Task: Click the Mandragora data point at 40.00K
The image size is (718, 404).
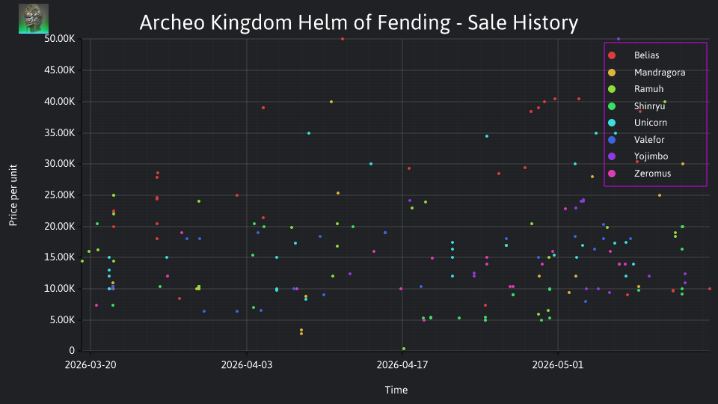Action: 331,102
